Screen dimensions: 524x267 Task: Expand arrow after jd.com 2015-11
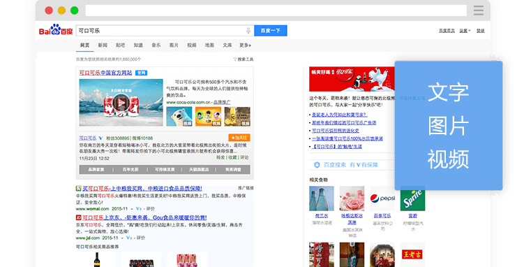pyautogui.click(x=122, y=238)
